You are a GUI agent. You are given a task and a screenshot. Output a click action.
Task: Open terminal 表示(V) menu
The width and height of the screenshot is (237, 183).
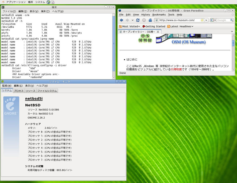(x=34, y=11)
